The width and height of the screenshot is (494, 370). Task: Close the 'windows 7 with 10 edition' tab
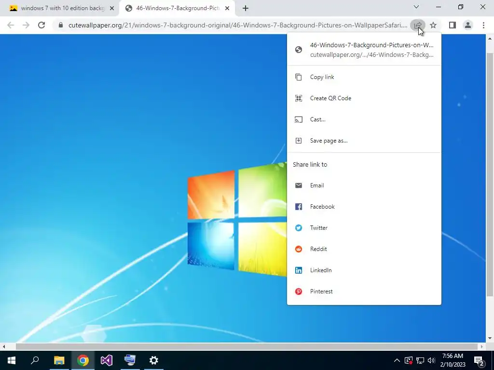coord(112,8)
